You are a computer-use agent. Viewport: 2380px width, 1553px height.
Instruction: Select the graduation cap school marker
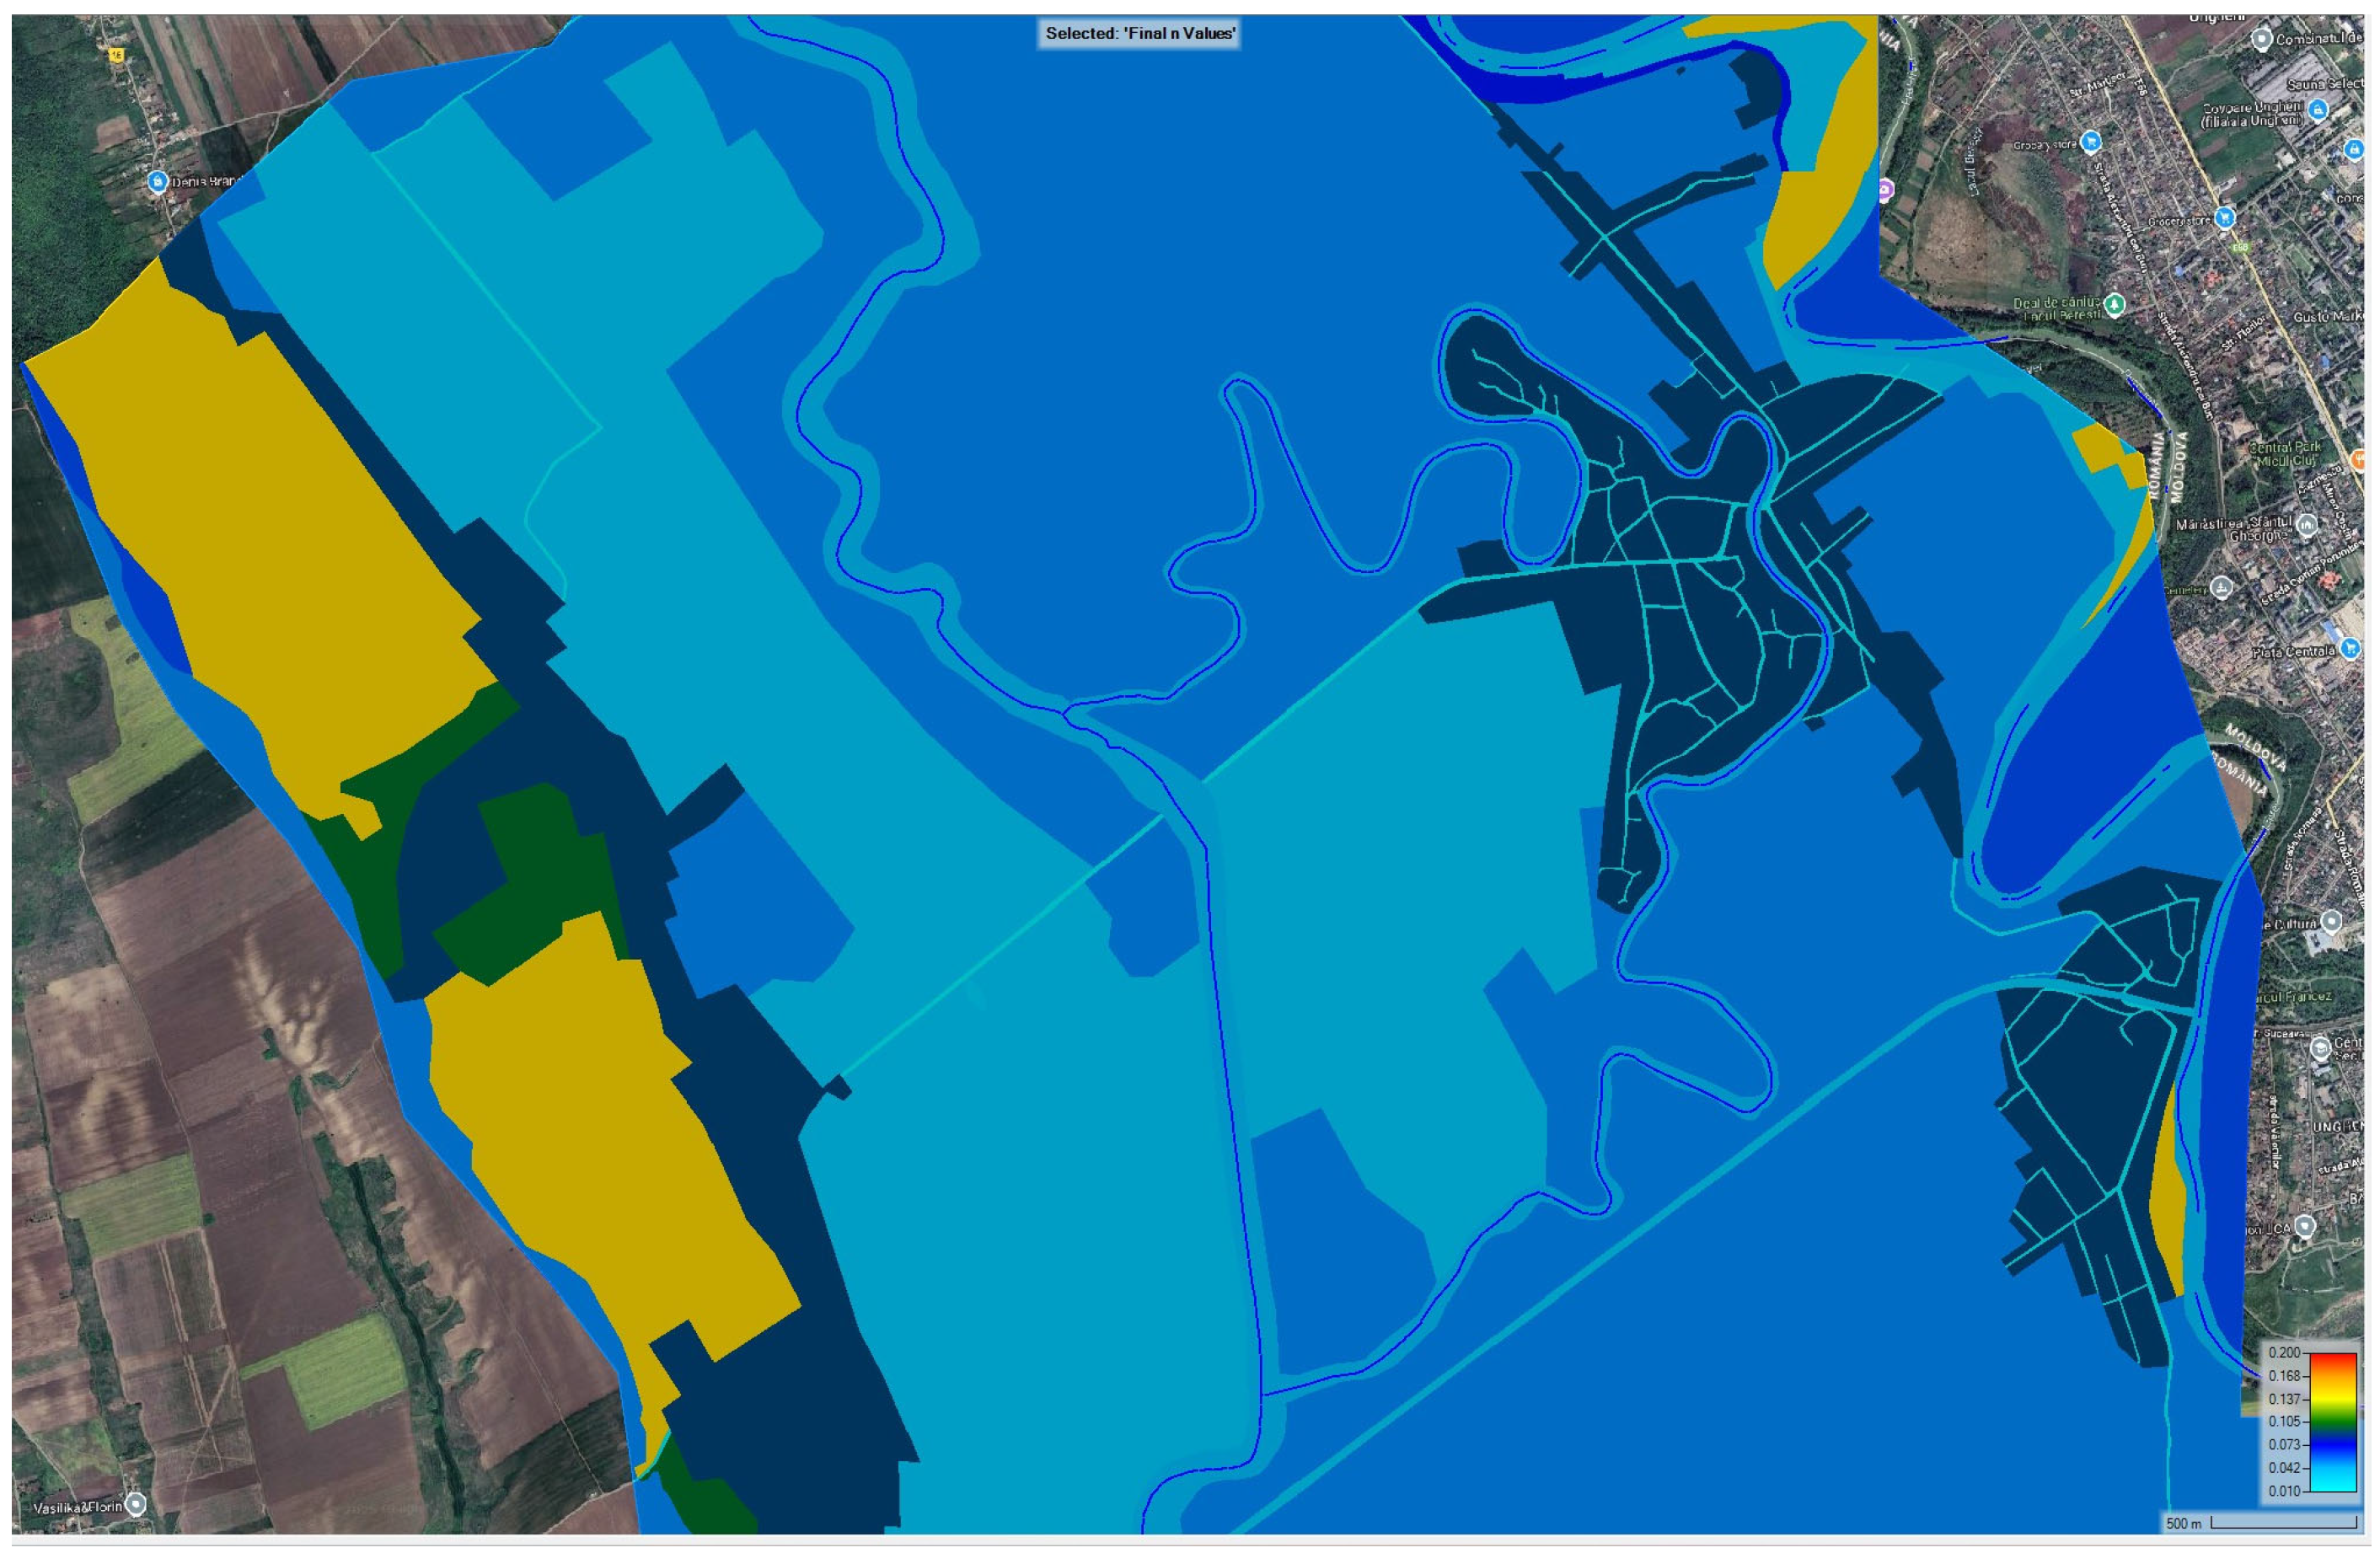point(2322,1049)
